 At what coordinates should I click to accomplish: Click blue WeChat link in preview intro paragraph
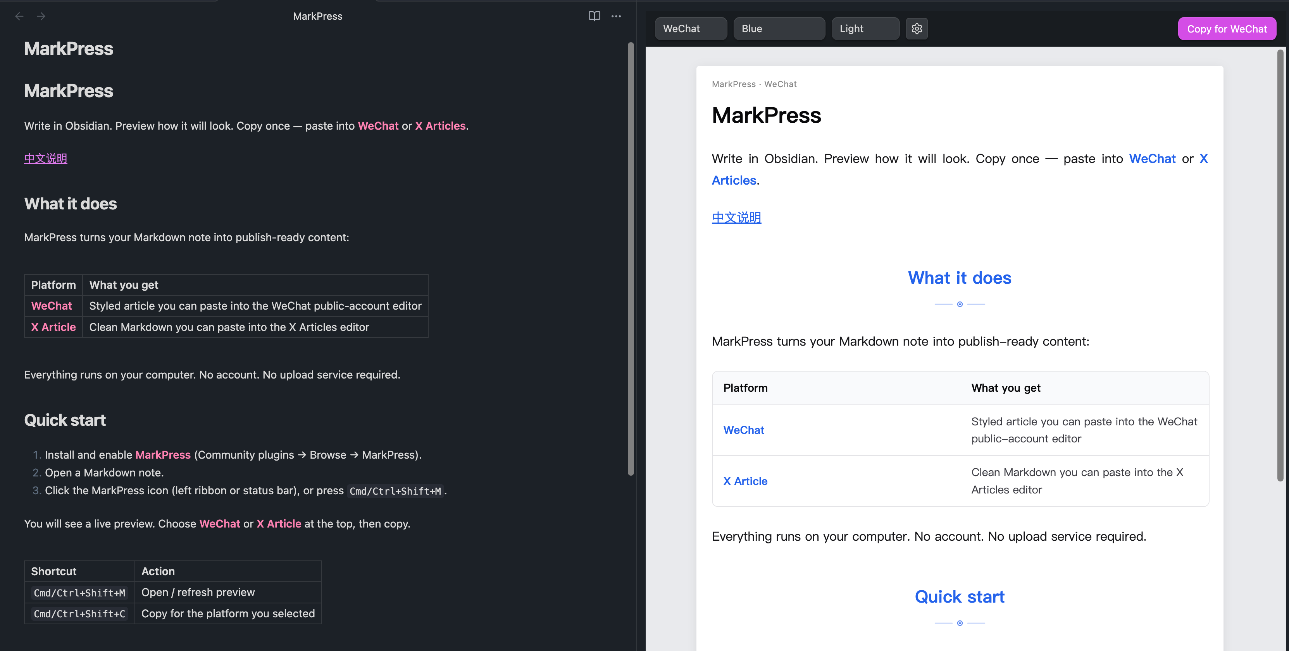tap(1153, 158)
